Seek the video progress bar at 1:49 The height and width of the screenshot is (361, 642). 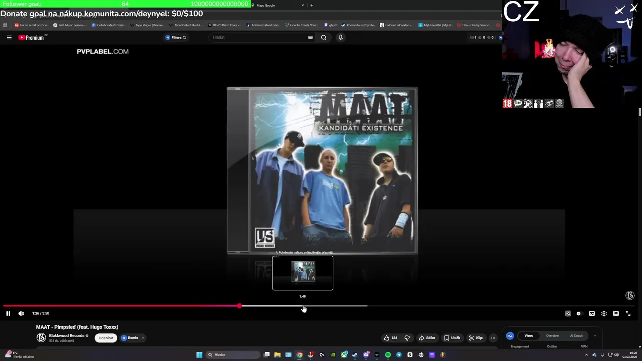coord(303,306)
